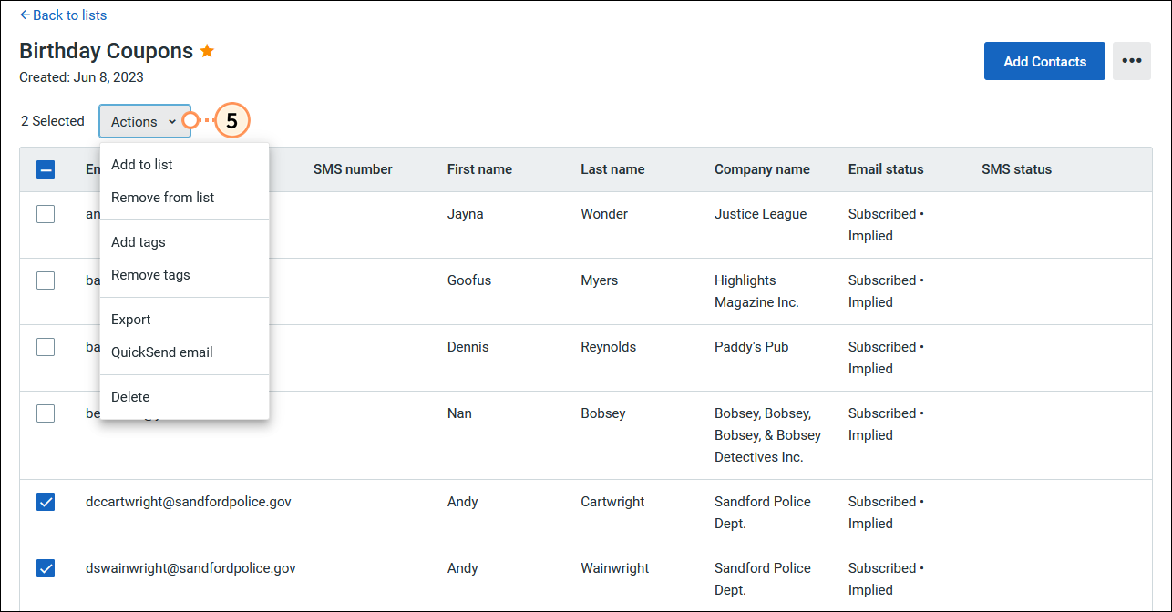This screenshot has height=612, width=1172.
Task: Choose Delete from the Actions menu
Action: 130,396
